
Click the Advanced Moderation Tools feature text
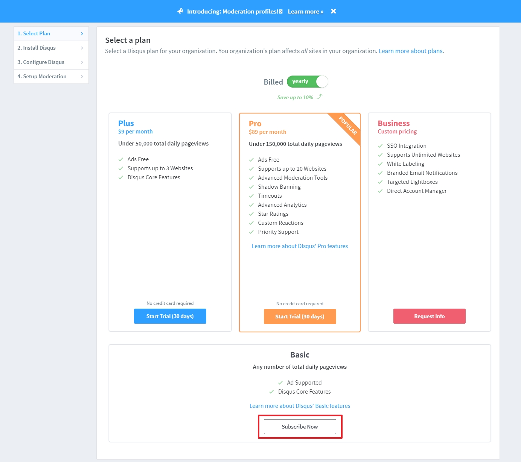click(x=293, y=178)
